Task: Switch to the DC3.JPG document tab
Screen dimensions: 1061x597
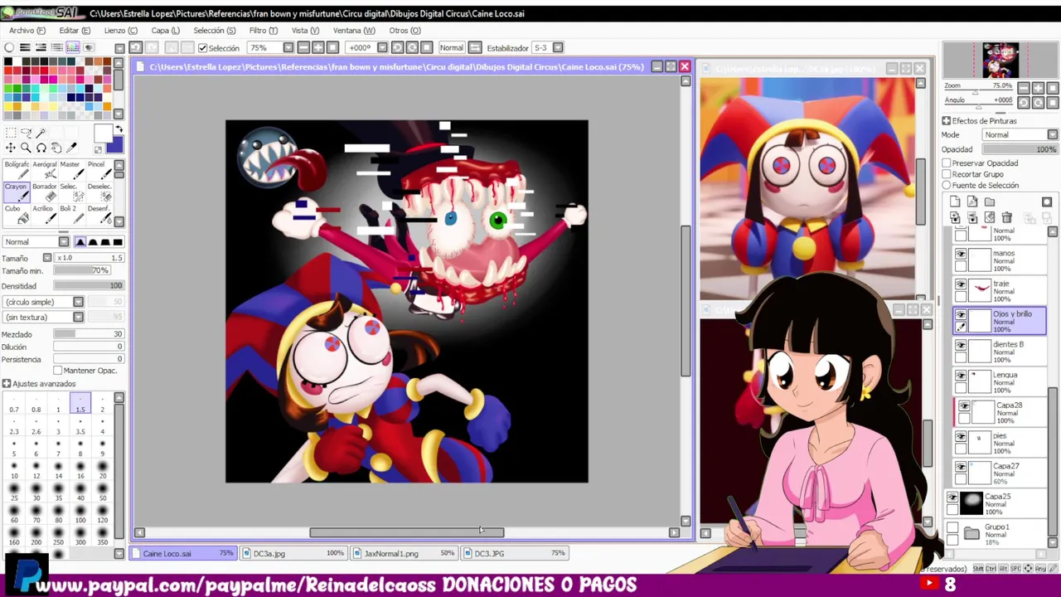Action: pos(516,553)
